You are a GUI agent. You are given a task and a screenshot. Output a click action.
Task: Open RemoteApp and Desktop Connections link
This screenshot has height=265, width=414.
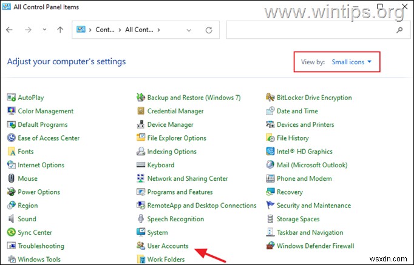[x=202, y=206]
